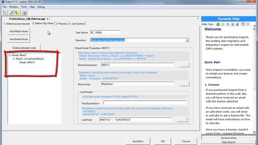
Task: Click the '1. License' heading in Help
Action: (x=212, y=85)
